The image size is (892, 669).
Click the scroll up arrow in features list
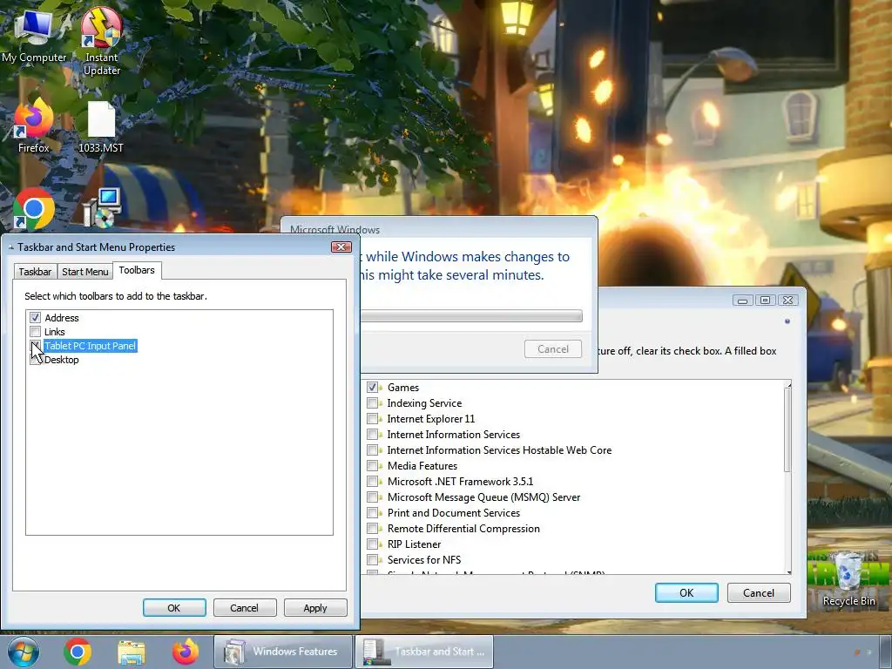787,385
